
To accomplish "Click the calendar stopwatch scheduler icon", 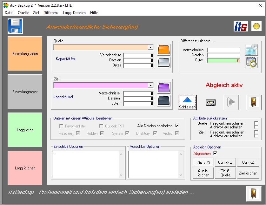I will pos(251,63).
